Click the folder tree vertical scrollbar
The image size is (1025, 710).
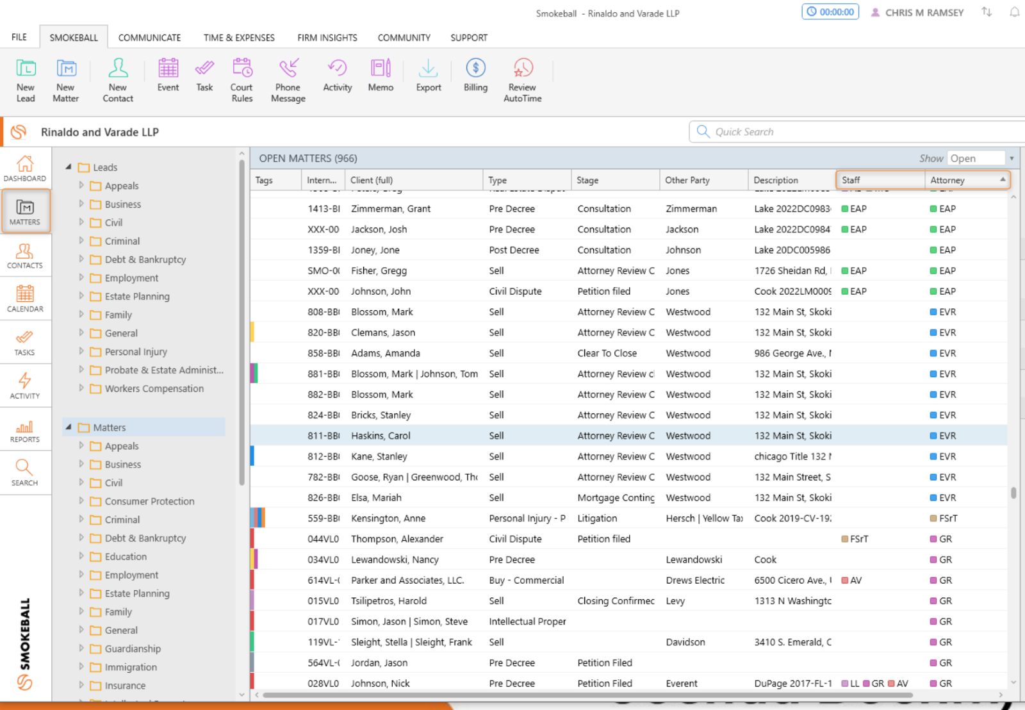(242, 322)
